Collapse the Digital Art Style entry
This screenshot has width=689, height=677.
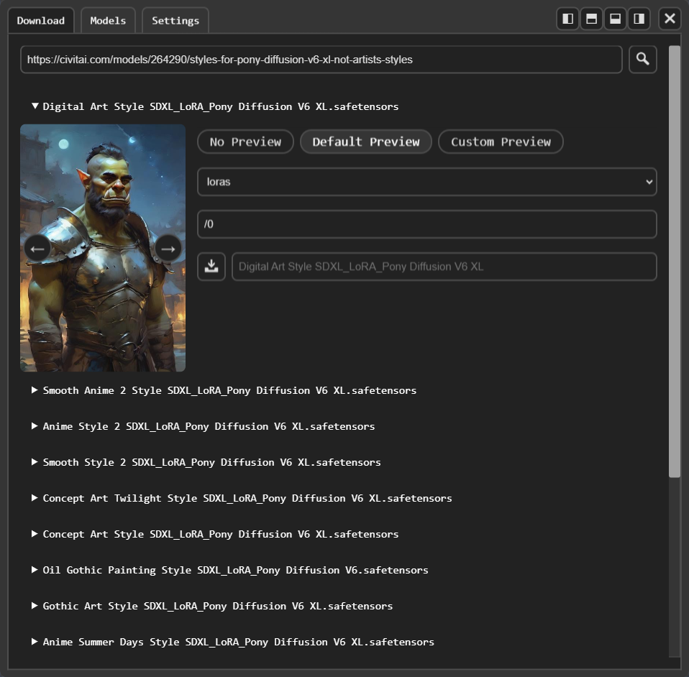(35, 106)
